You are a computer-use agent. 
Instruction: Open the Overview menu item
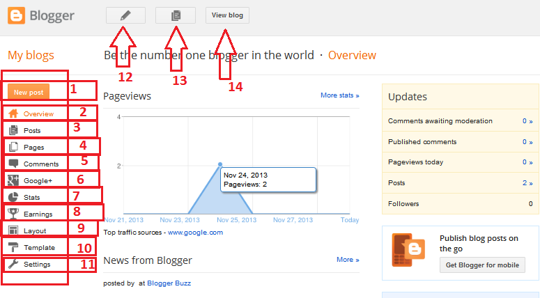click(x=38, y=114)
